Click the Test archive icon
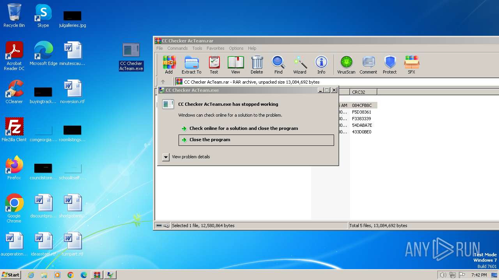 pos(214,65)
